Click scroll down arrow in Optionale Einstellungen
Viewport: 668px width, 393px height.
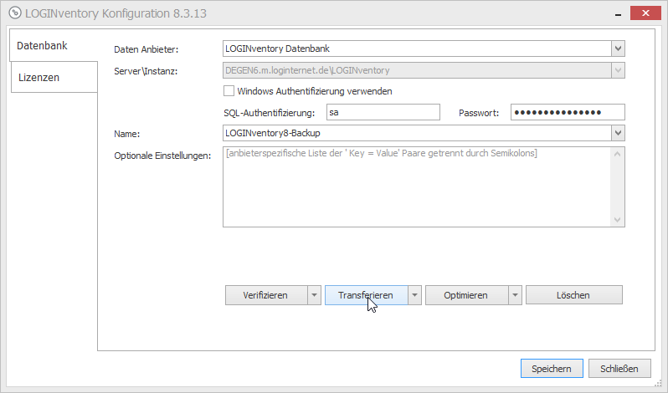point(617,220)
